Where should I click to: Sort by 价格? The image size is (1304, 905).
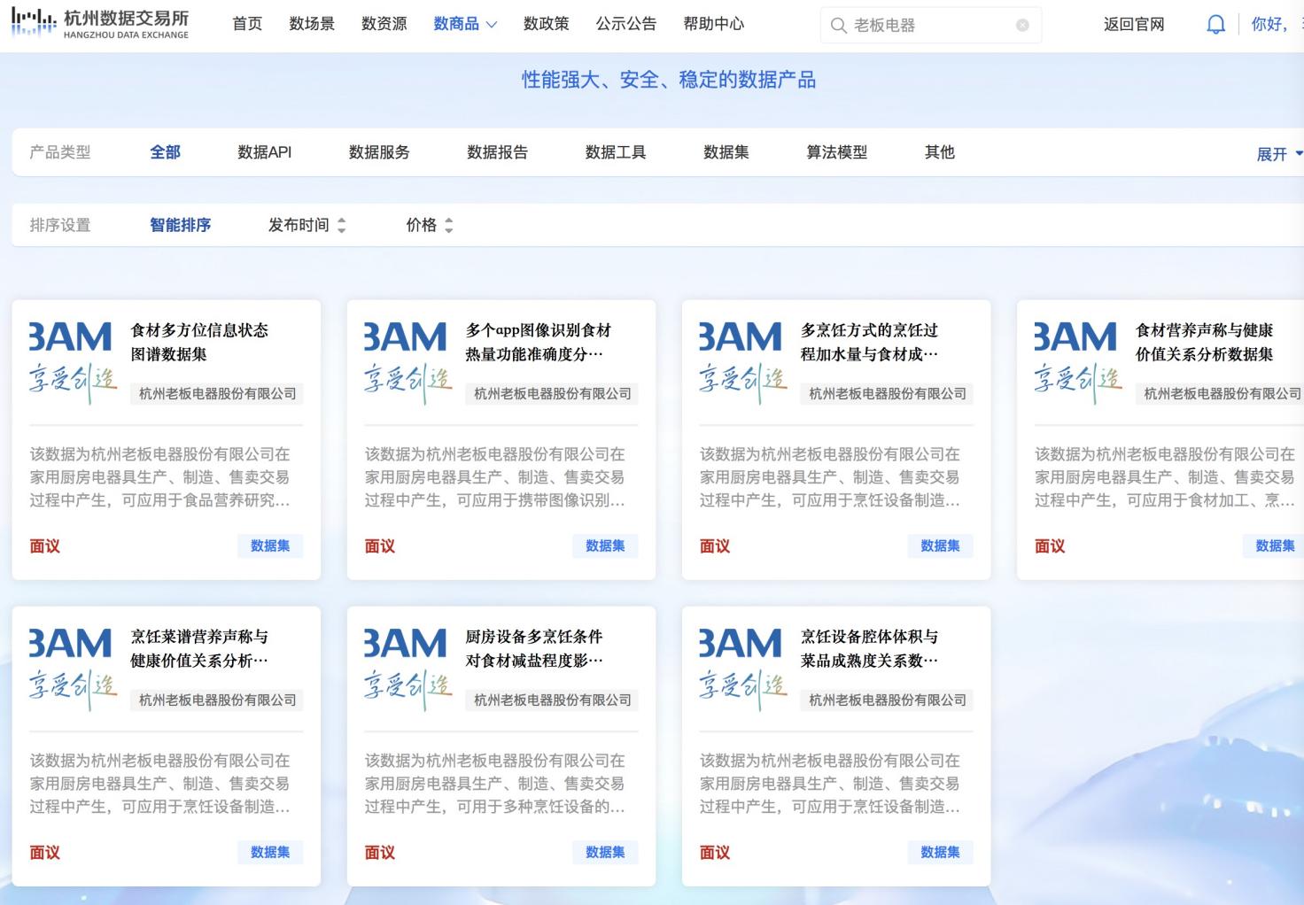coord(430,225)
